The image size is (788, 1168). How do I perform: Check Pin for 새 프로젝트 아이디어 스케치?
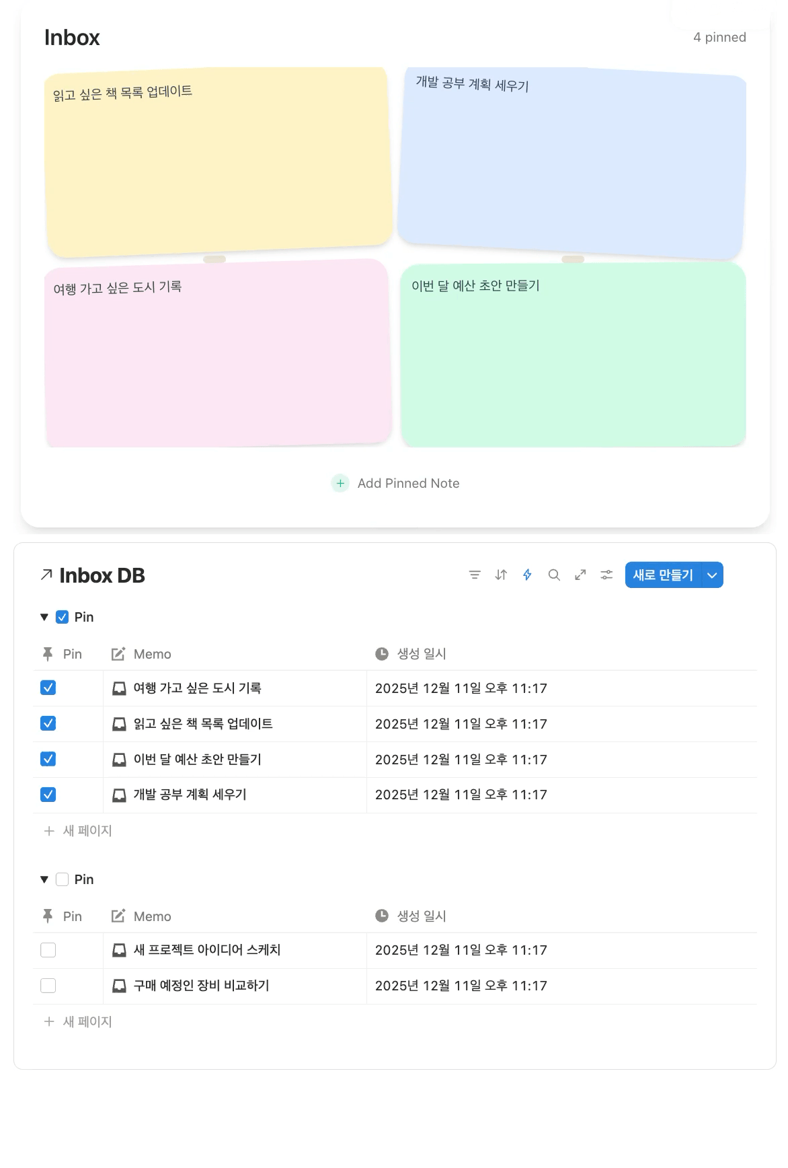pyautogui.click(x=48, y=950)
